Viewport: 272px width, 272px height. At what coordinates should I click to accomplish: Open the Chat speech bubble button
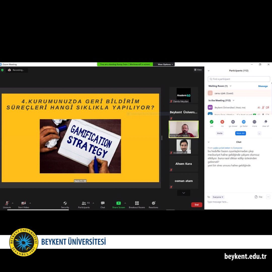[103, 205]
